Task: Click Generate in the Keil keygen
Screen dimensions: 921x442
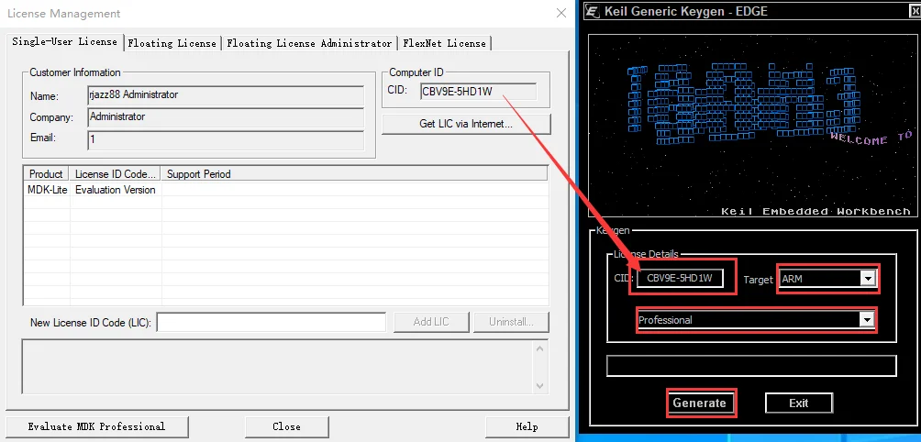Action: point(700,403)
